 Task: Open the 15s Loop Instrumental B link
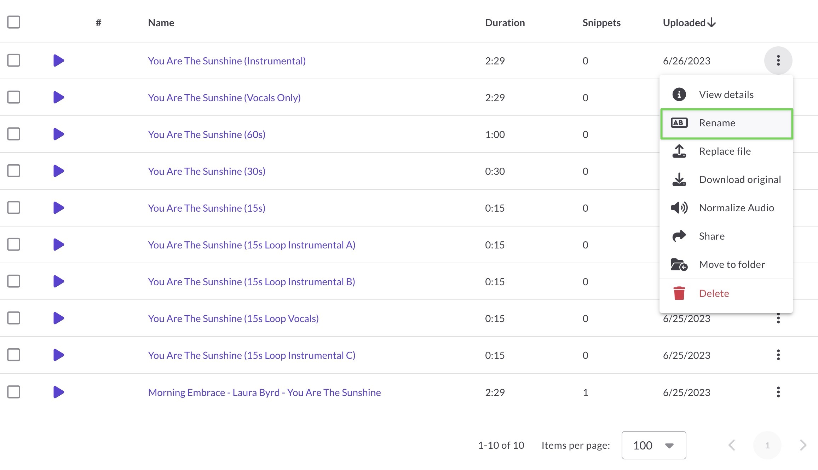tap(252, 282)
